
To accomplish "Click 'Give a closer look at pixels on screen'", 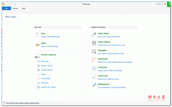I will (111, 53).
